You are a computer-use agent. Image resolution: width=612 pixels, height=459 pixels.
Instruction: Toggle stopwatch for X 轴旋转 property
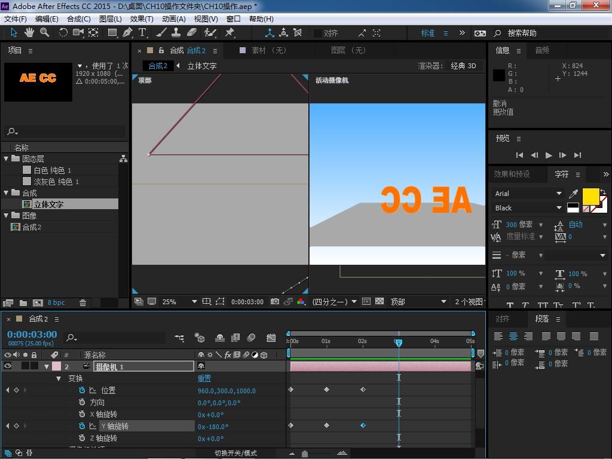click(81, 414)
